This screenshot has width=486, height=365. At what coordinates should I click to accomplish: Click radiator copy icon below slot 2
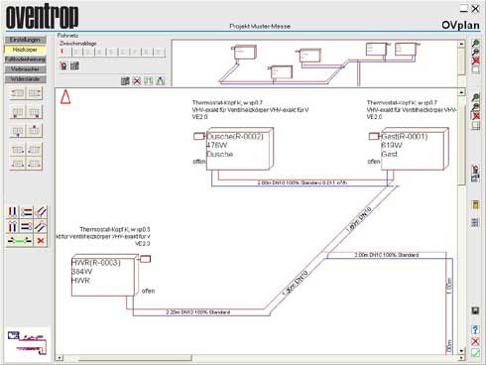(75, 65)
